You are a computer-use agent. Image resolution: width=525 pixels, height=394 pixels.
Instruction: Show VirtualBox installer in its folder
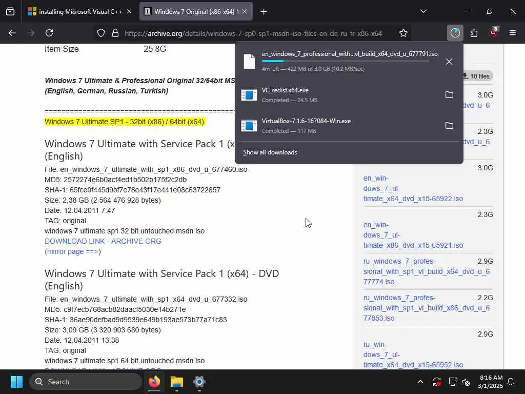click(x=449, y=126)
